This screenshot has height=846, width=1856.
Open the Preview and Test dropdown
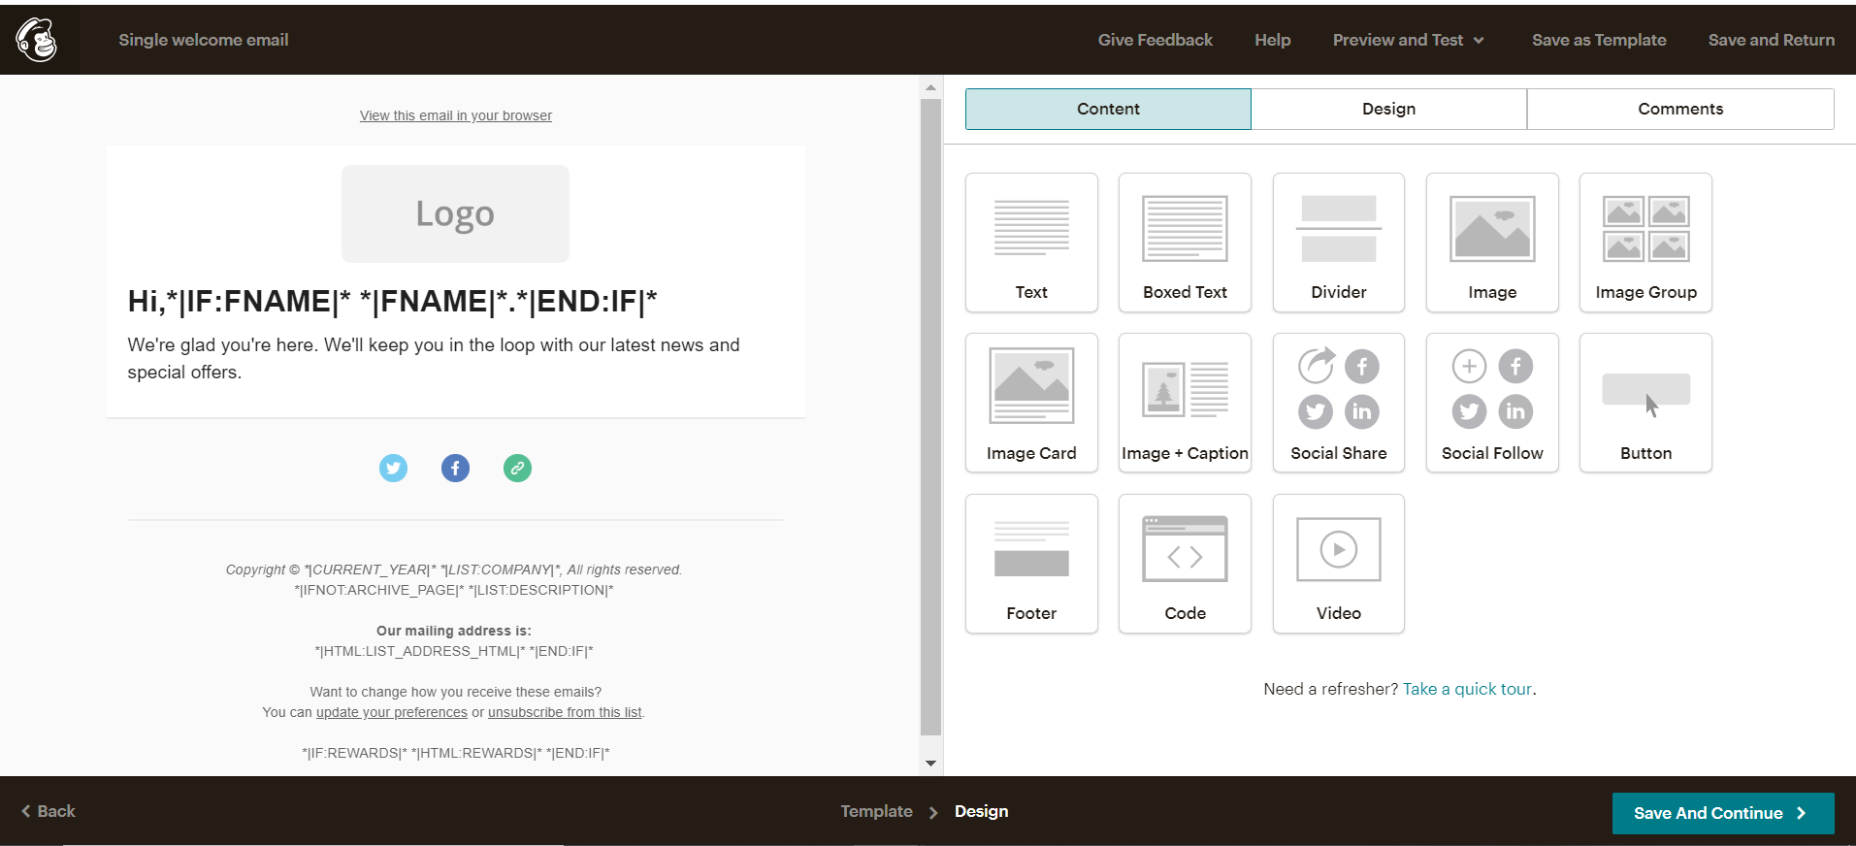(1408, 40)
